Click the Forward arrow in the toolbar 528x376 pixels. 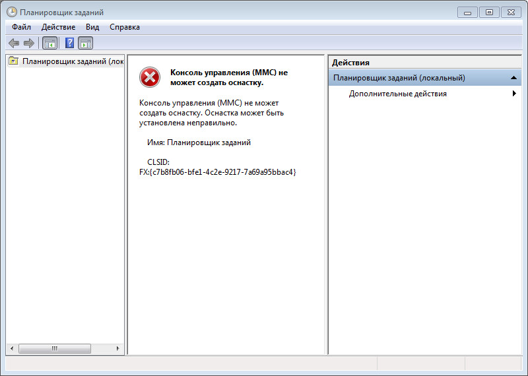[x=28, y=43]
